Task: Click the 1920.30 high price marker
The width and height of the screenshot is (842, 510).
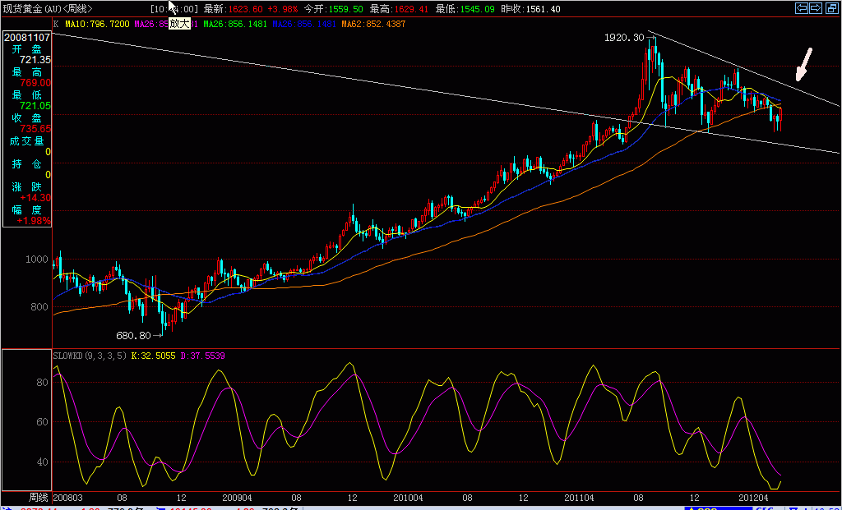Action: (623, 38)
